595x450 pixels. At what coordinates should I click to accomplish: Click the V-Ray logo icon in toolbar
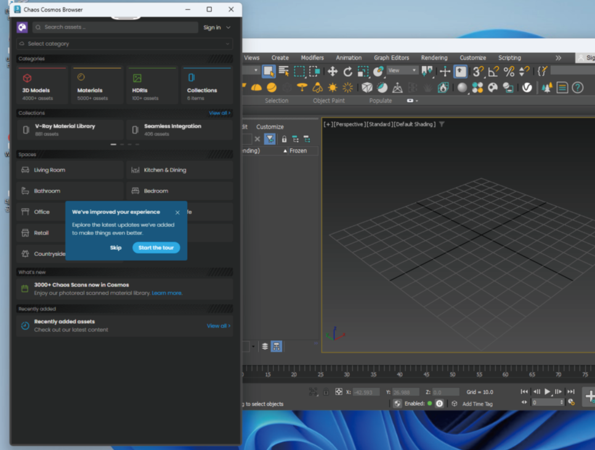click(527, 88)
